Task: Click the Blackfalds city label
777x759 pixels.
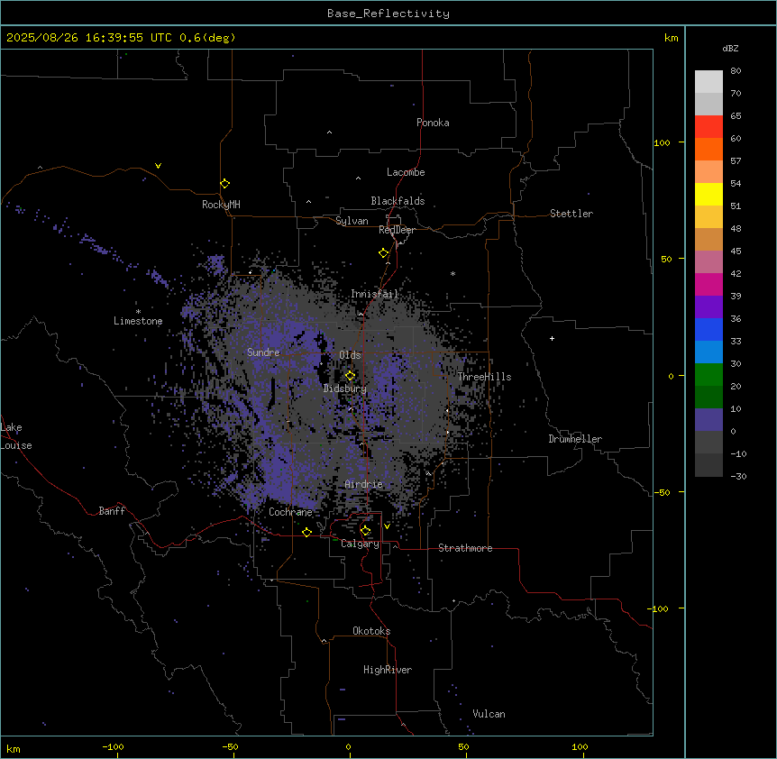Action: click(x=398, y=201)
